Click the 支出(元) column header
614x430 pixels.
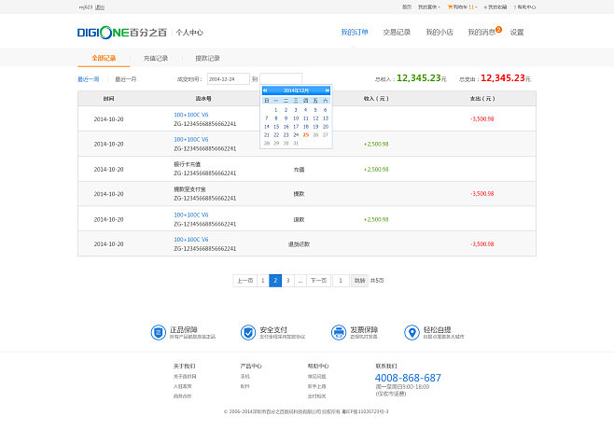coord(482,99)
